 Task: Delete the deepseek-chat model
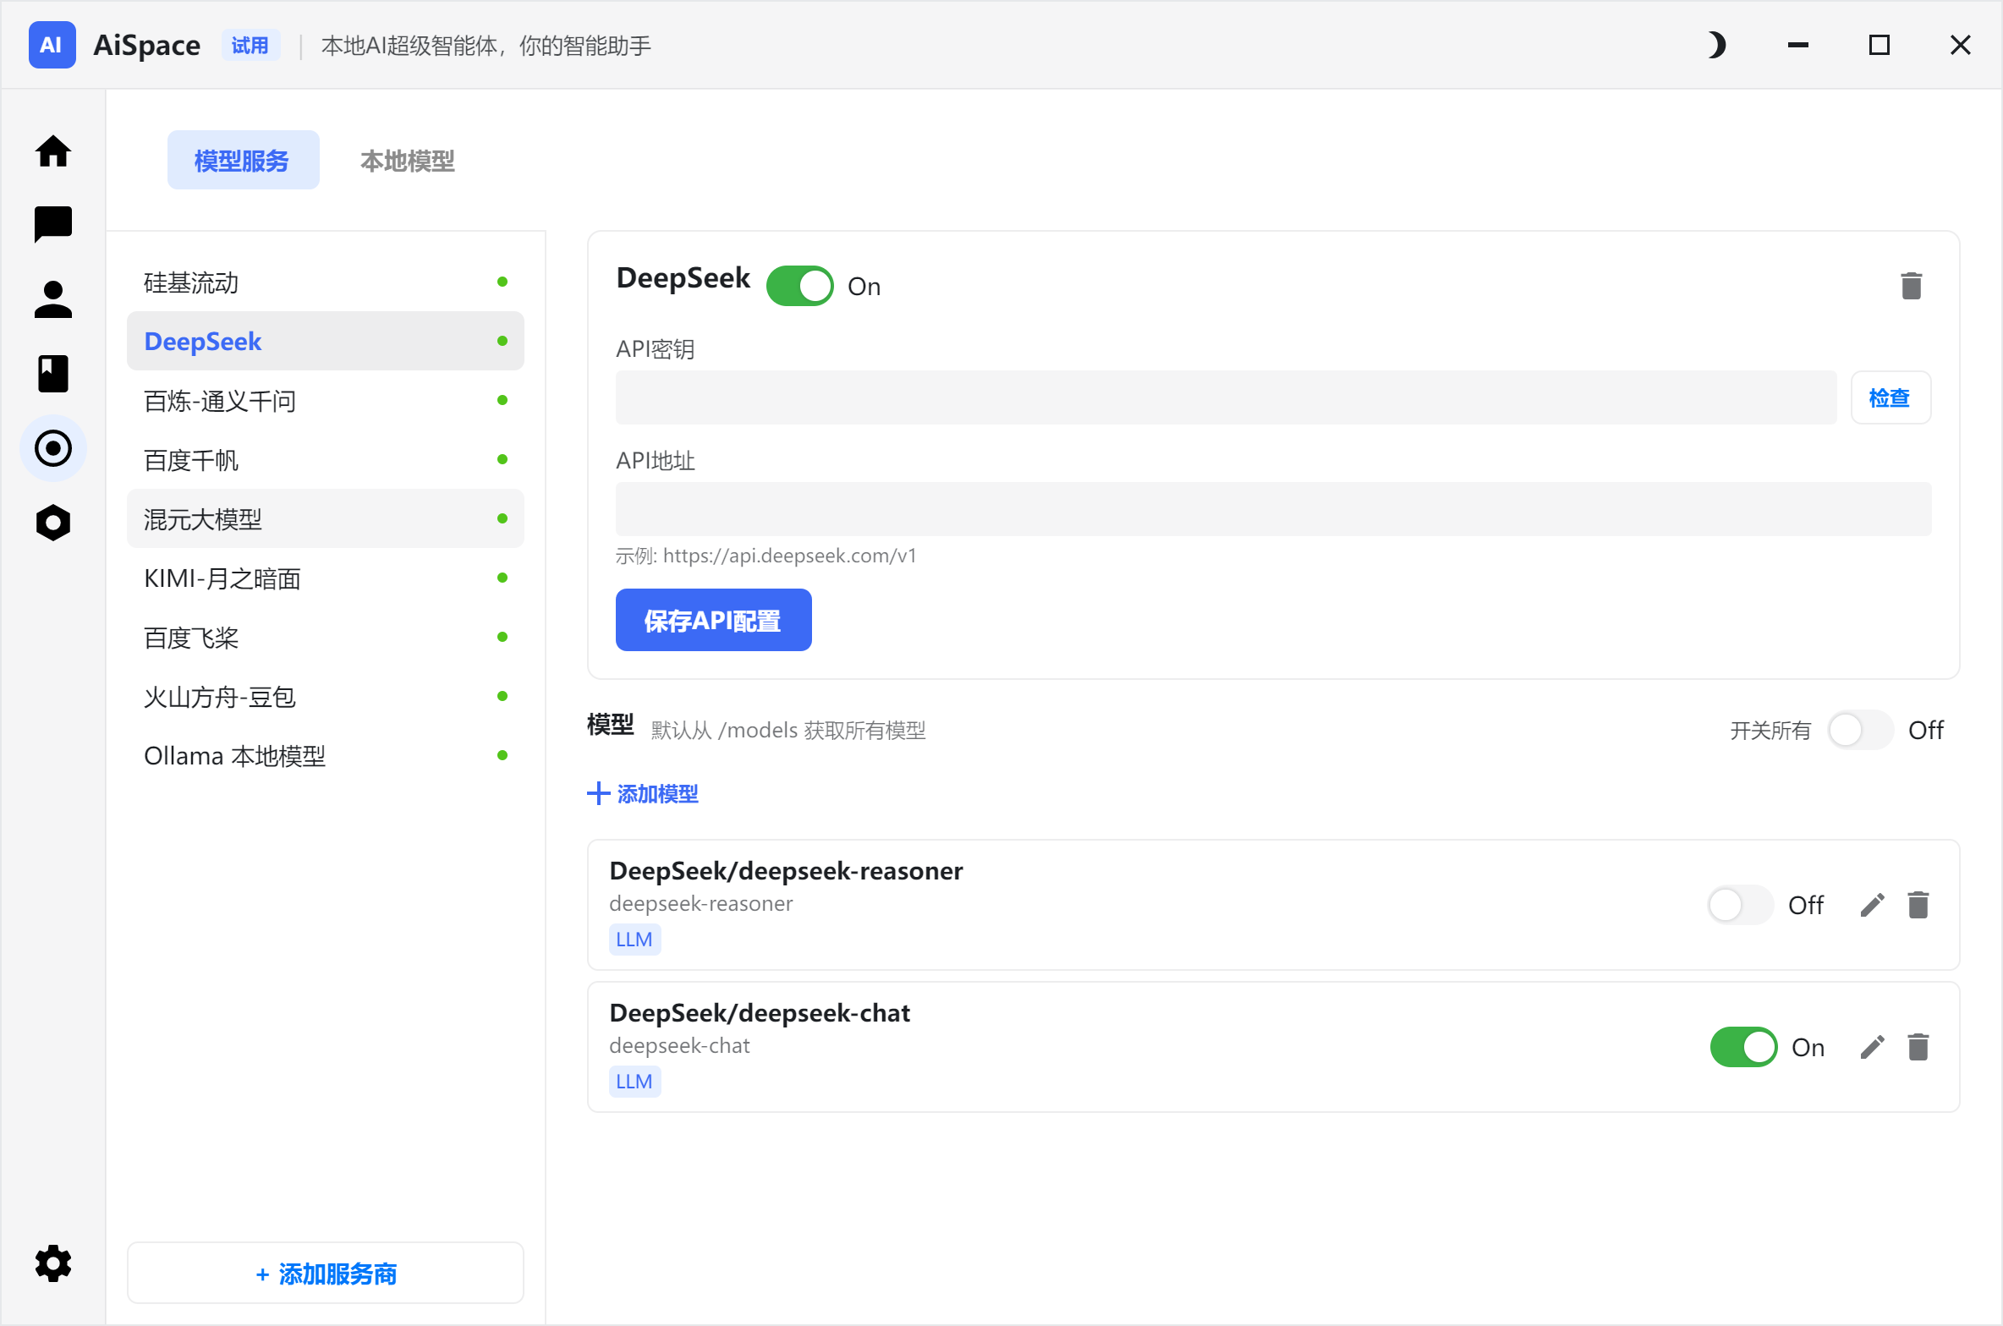[x=1918, y=1047]
